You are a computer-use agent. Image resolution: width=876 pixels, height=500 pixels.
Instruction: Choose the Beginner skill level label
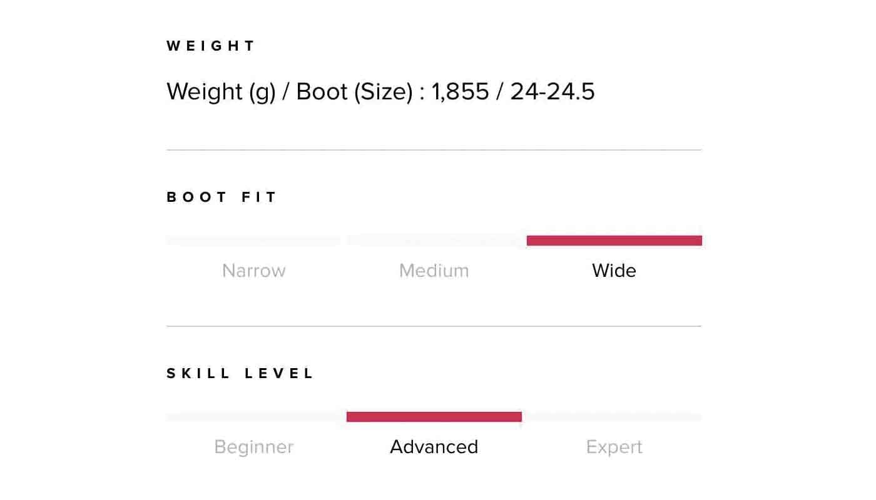coord(253,447)
